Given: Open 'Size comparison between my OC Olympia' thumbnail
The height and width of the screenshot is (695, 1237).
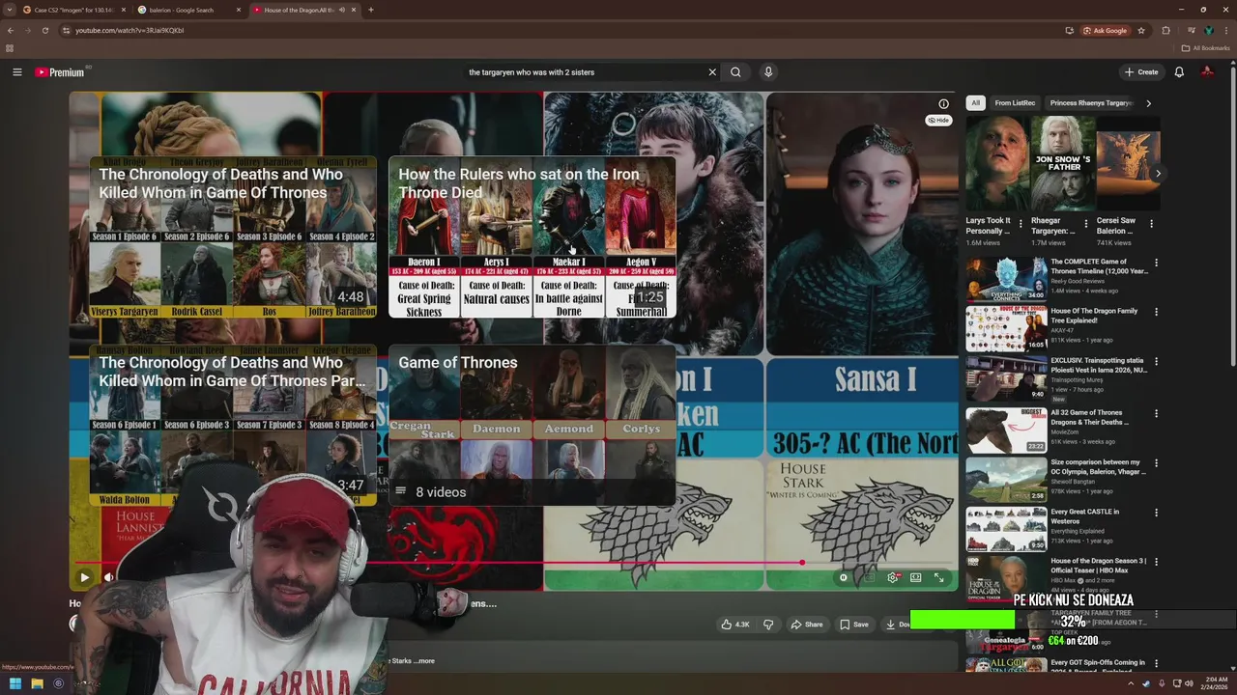Looking at the screenshot, I should click(x=1006, y=480).
